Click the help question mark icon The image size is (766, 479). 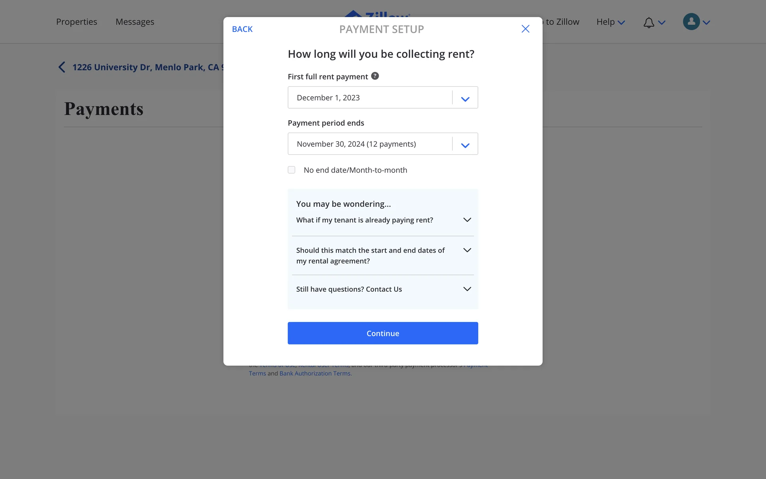pyautogui.click(x=375, y=76)
